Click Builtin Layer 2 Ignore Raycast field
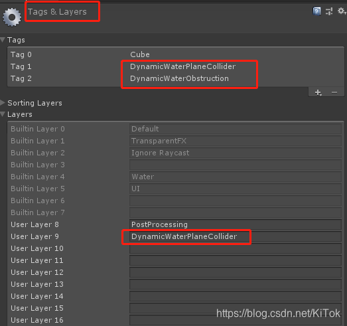The width and height of the screenshot is (347, 326). (x=236, y=153)
